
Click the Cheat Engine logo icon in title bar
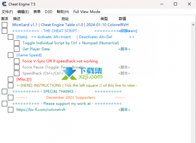tap(4, 4)
